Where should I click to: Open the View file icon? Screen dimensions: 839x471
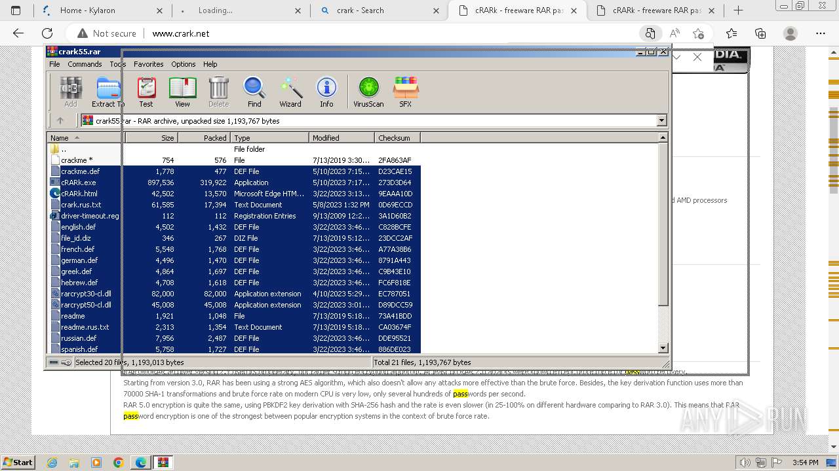point(182,92)
